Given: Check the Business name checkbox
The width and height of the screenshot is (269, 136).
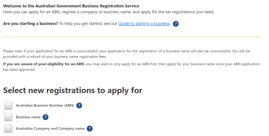Looking at the screenshot, I should [8, 117].
